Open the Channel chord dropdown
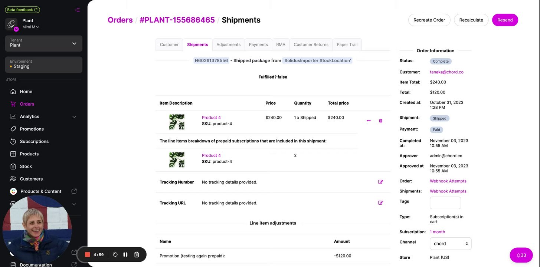This screenshot has height=267, width=540. (x=451, y=244)
